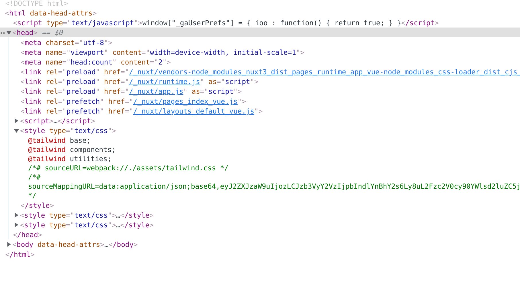520x285 pixels.
Task: Collapse the style block containing @tailwind rules
Action: (17, 131)
